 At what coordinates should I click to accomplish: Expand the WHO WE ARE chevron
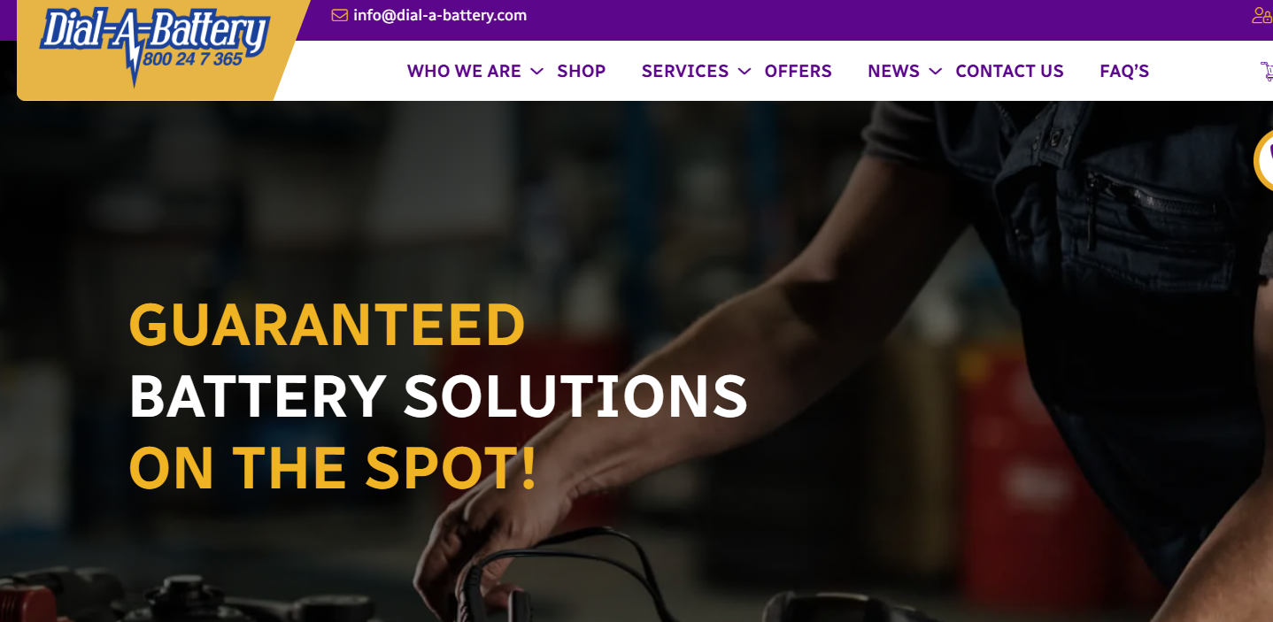point(536,72)
